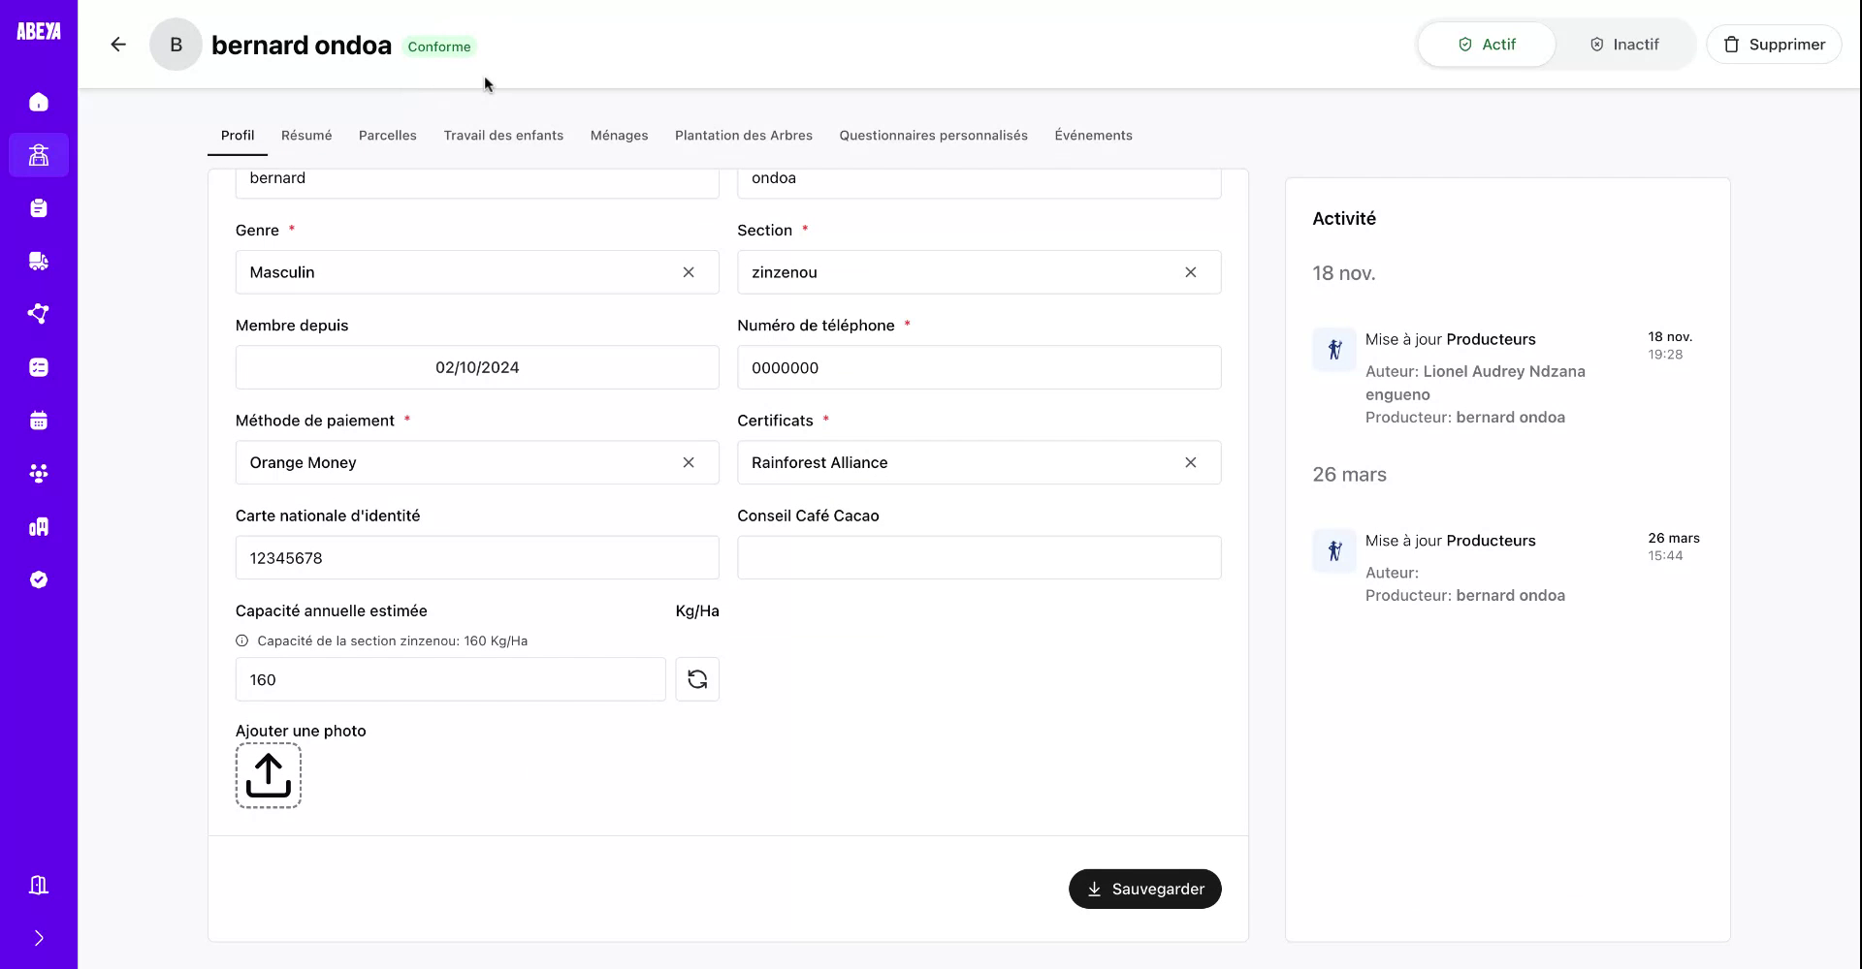Clear the Rainforest Alliance certificate

[1191, 462]
